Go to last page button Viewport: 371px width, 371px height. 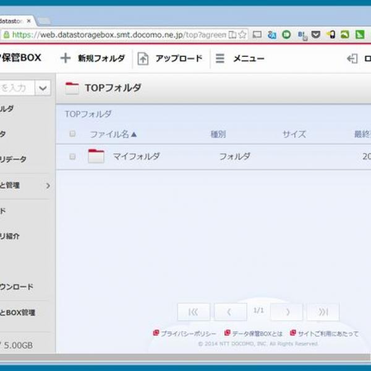pyautogui.click(x=323, y=312)
